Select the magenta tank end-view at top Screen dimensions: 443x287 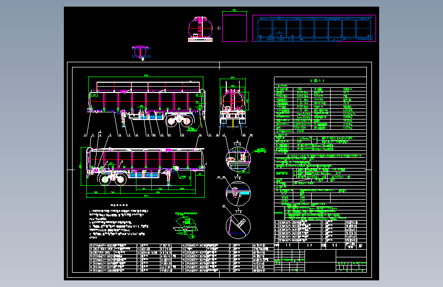[x=200, y=29]
